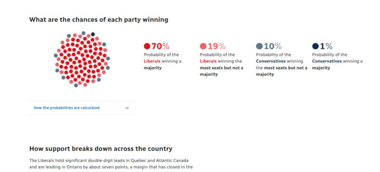Expand the 'How the probabilities are calculated' section
Image resolution: width=380 pixels, height=172 pixels.
pyautogui.click(x=82, y=108)
